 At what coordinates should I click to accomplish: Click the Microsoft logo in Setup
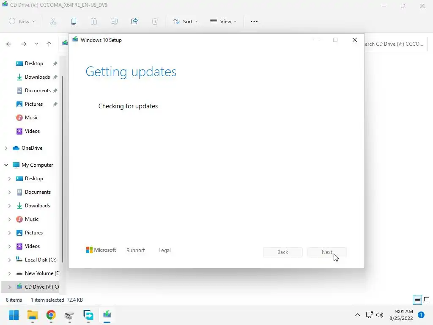[101, 250]
